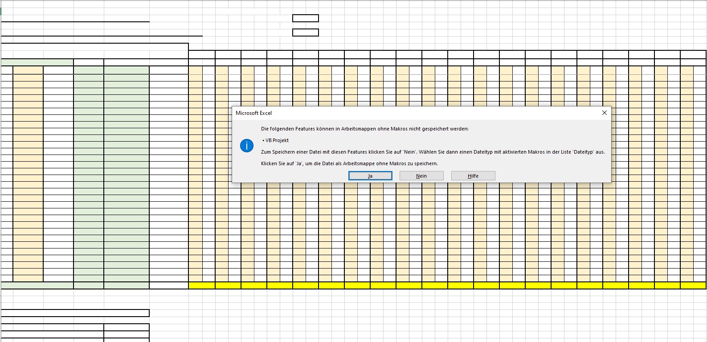Click the blue information icon in the dialog
This screenshot has width=707, height=342.
click(247, 146)
